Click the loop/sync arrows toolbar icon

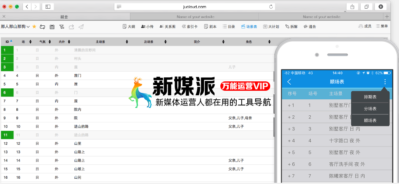pyautogui.click(x=43, y=27)
